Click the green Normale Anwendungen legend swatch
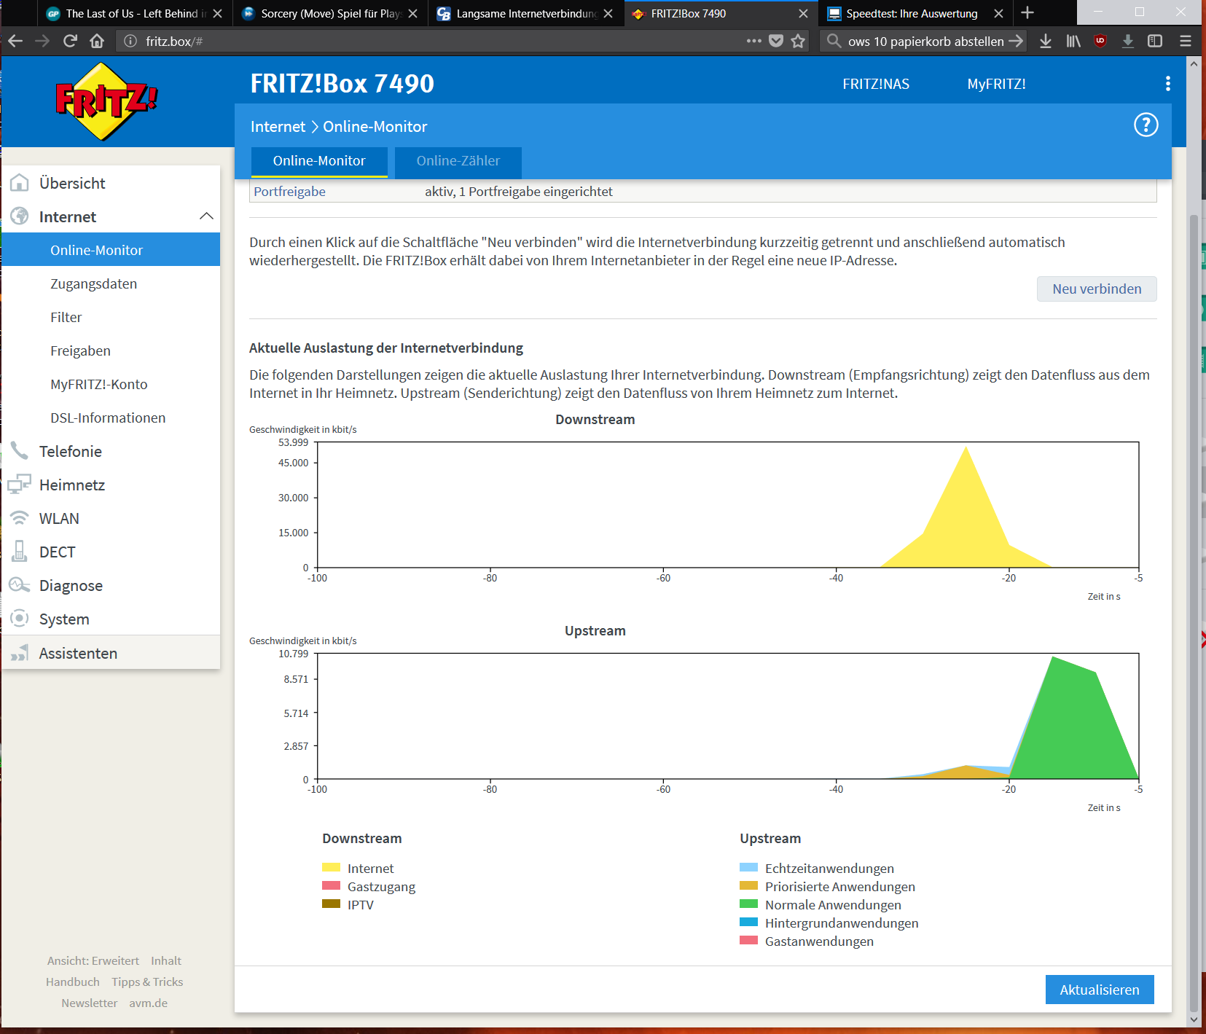Viewport: 1206px width, 1034px height. click(749, 904)
